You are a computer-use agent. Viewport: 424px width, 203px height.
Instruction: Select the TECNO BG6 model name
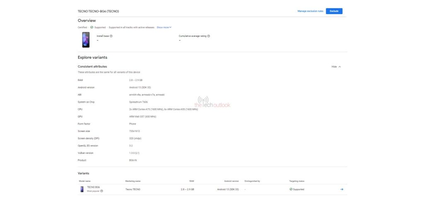(93, 187)
